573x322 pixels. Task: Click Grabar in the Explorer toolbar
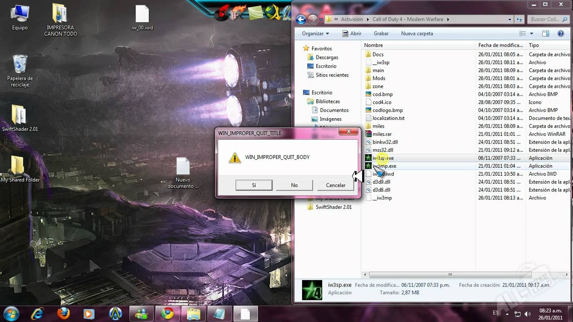pos(381,34)
